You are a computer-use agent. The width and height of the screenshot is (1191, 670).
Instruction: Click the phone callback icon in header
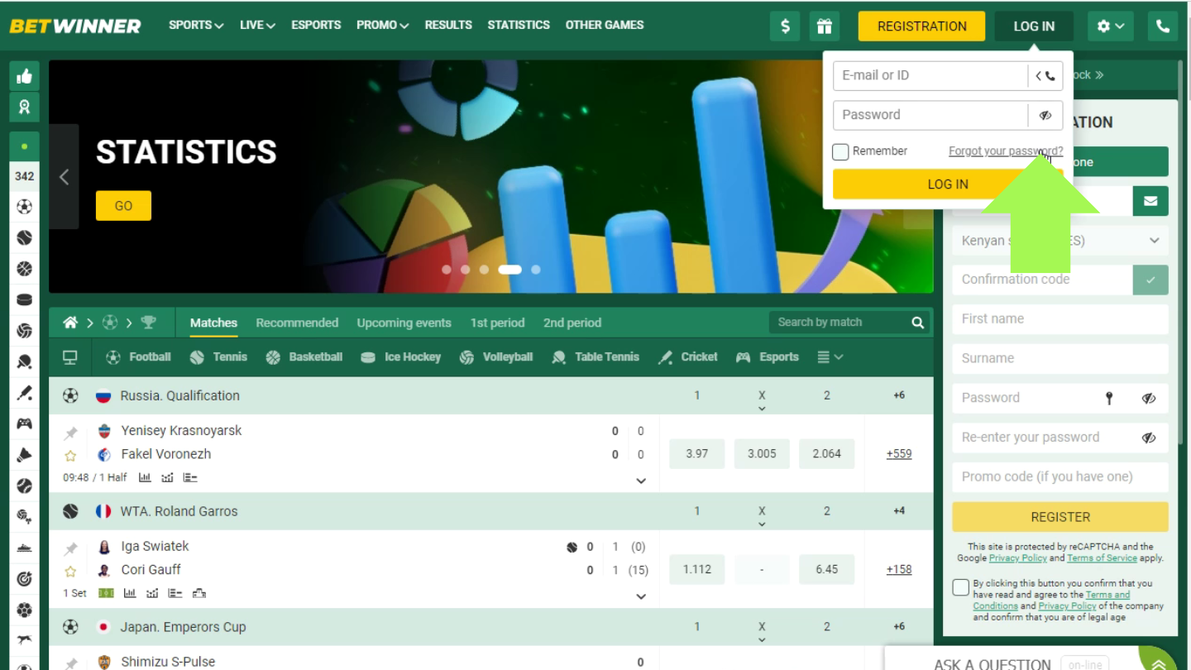[x=1162, y=26]
